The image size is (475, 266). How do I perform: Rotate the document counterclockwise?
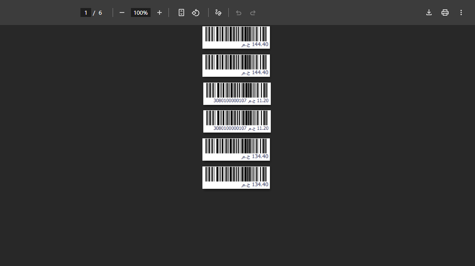pyautogui.click(x=196, y=12)
